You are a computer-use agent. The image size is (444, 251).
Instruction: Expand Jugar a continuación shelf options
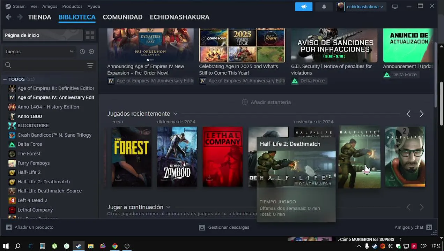pos(168,207)
